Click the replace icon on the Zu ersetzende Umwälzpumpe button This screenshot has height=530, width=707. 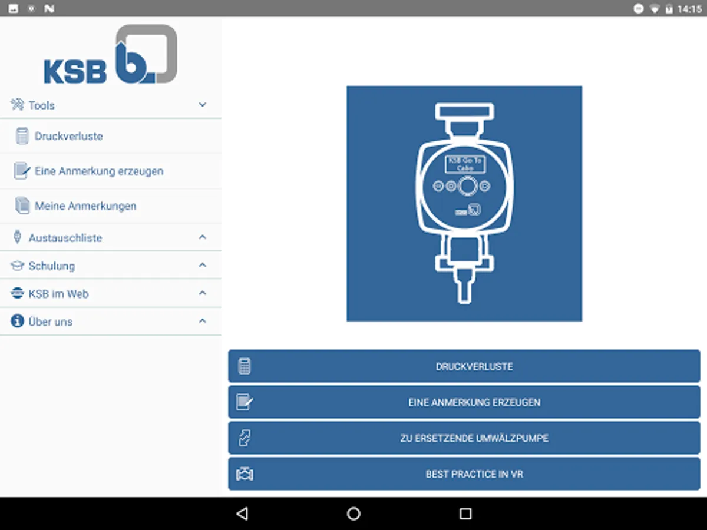point(245,438)
